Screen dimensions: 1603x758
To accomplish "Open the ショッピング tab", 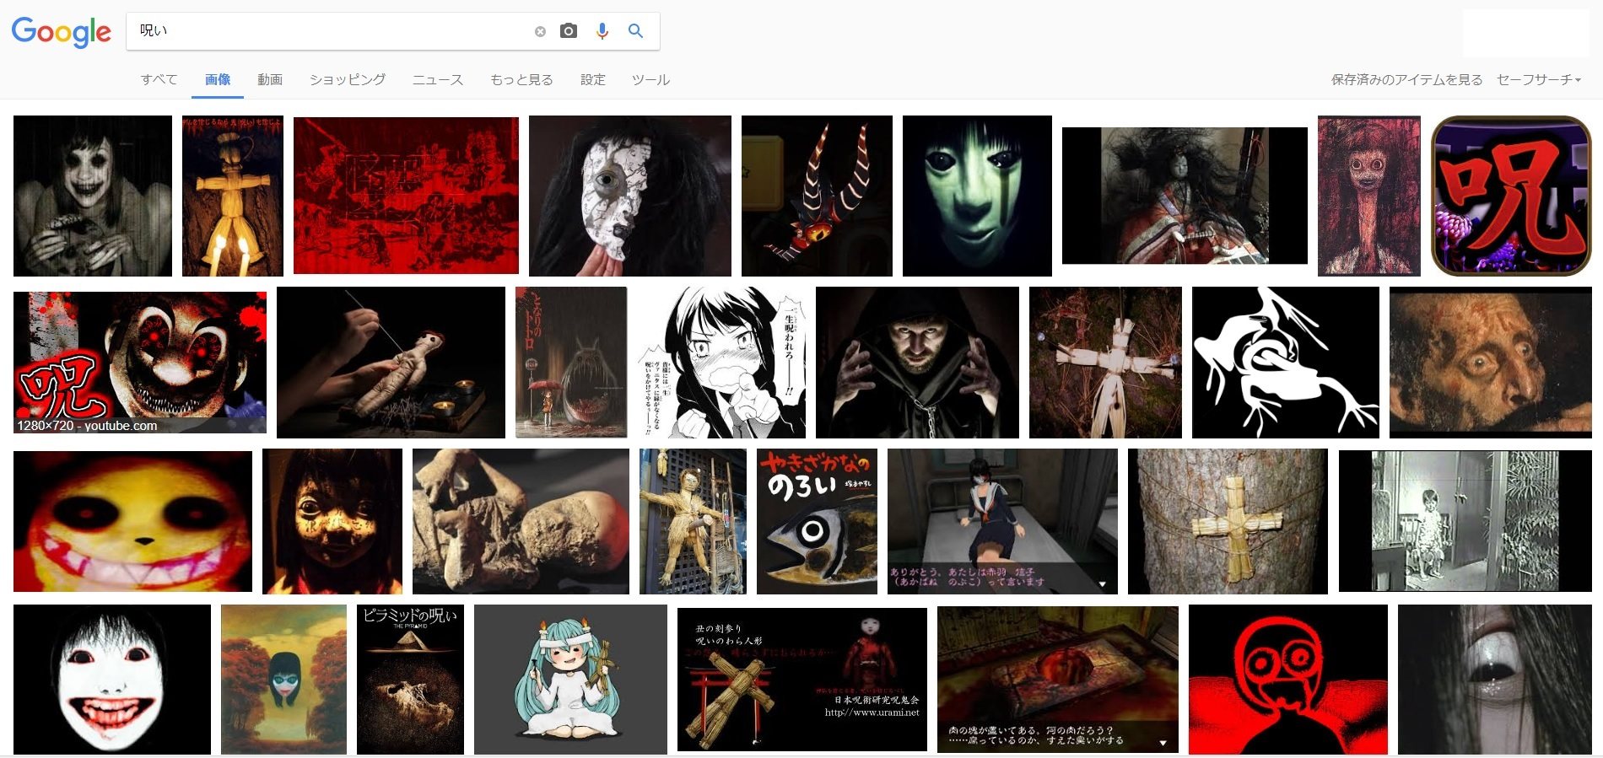I will 347,79.
